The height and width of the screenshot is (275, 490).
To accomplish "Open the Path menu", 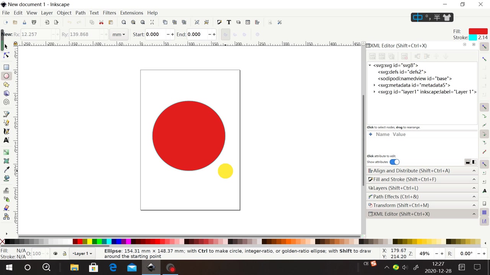I will click(x=80, y=13).
